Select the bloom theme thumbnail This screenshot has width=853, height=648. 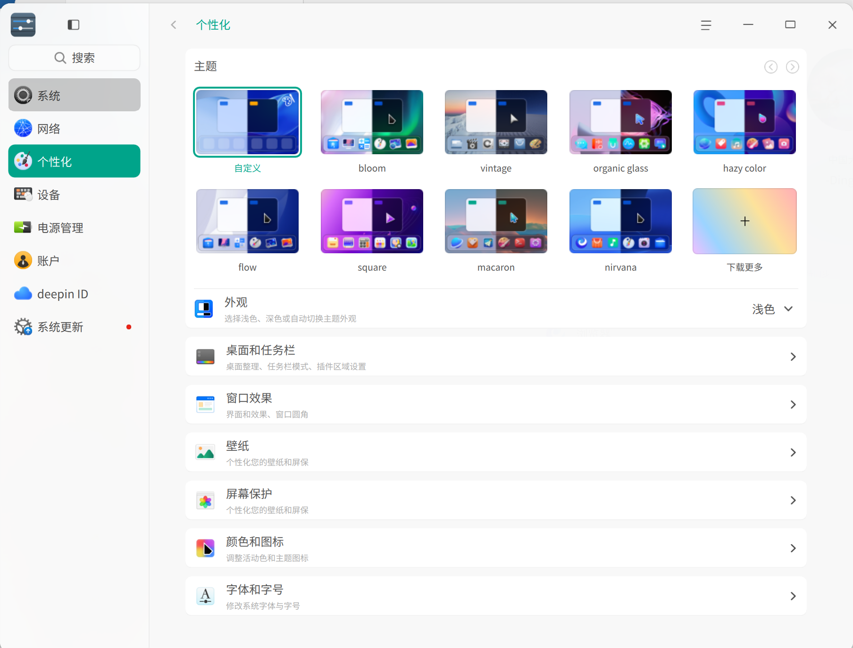pyautogui.click(x=372, y=122)
